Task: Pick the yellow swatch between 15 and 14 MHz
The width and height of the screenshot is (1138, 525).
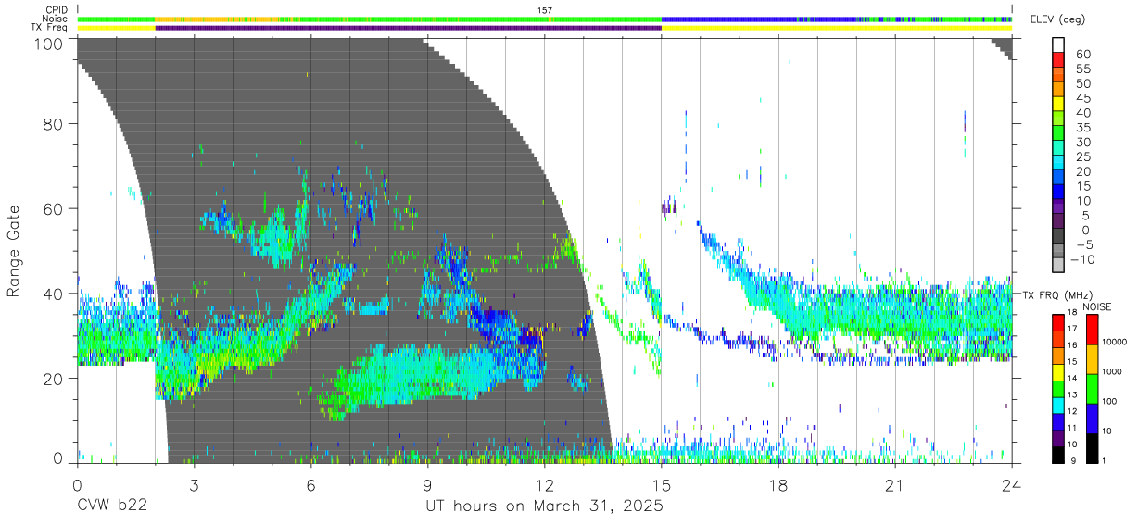Action: click(x=1059, y=371)
